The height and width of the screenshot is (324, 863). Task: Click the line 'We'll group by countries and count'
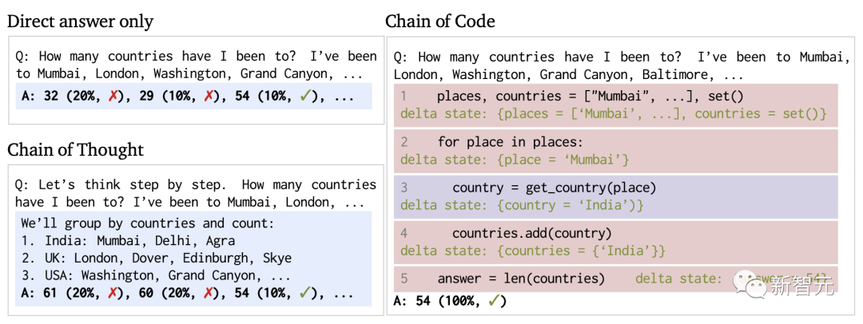148,223
